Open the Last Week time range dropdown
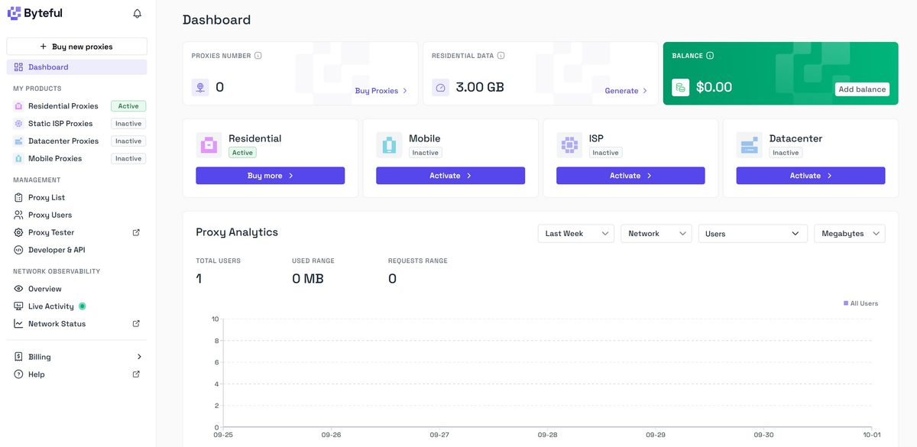917x447 pixels. point(575,234)
